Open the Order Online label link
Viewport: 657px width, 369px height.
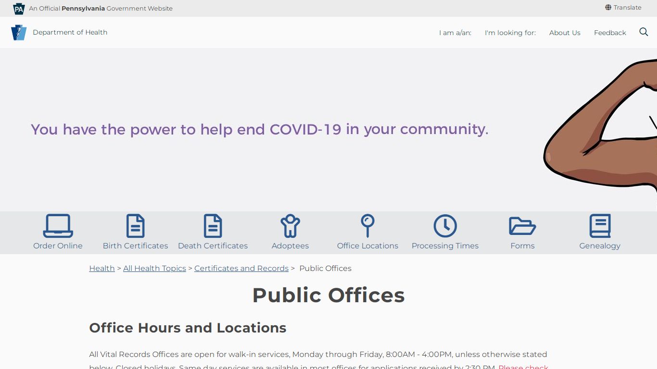(58, 246)
